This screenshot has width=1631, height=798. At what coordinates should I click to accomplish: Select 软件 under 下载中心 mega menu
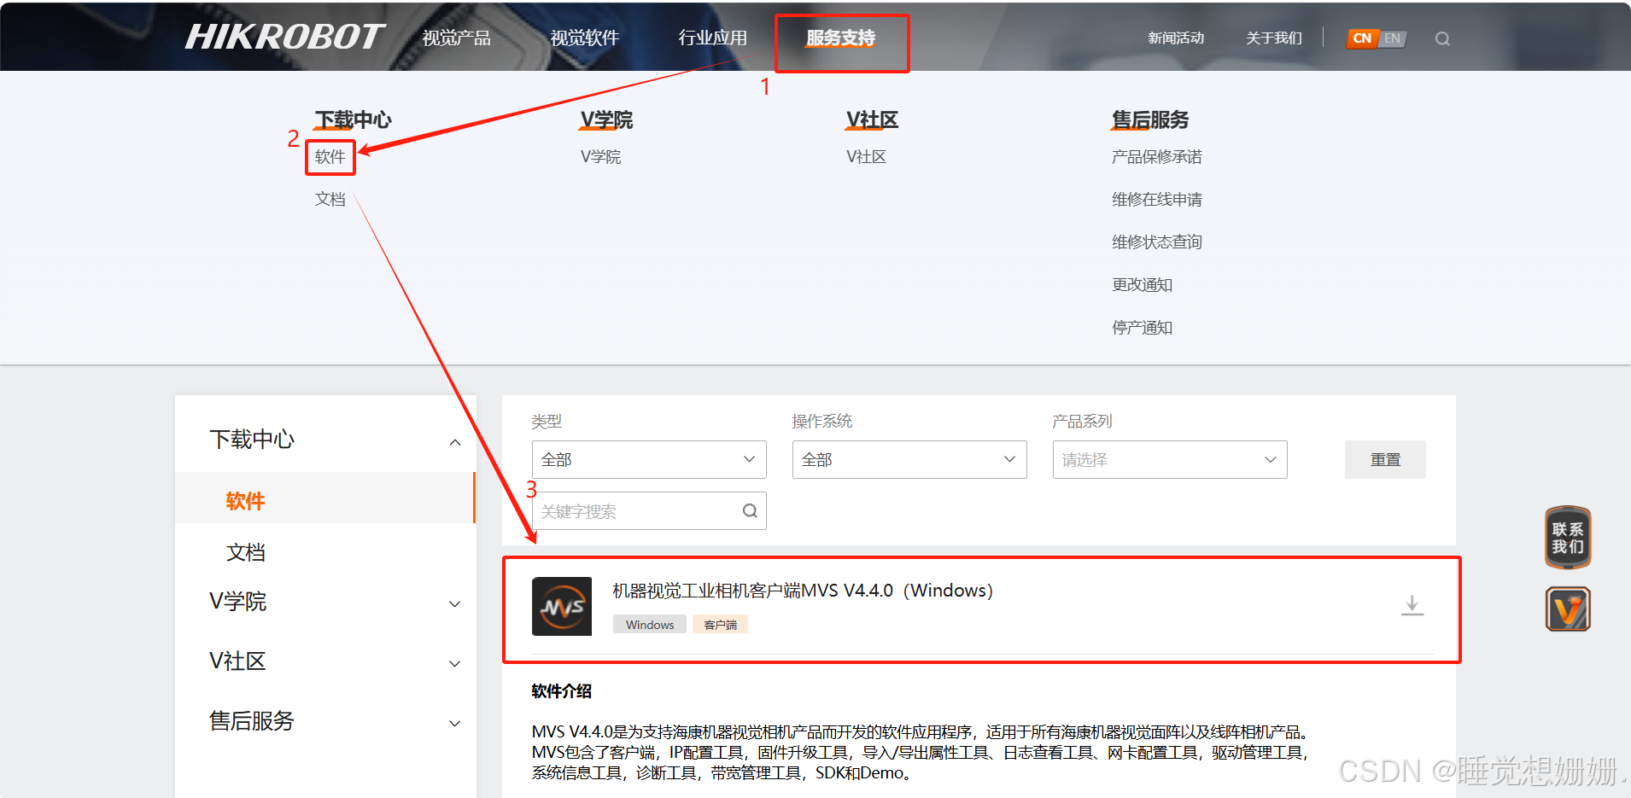330,157
